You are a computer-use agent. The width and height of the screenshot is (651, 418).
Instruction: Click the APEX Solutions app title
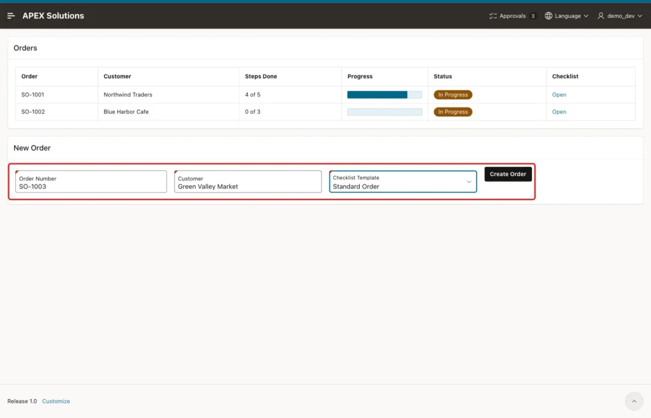[x=53, y=16]
